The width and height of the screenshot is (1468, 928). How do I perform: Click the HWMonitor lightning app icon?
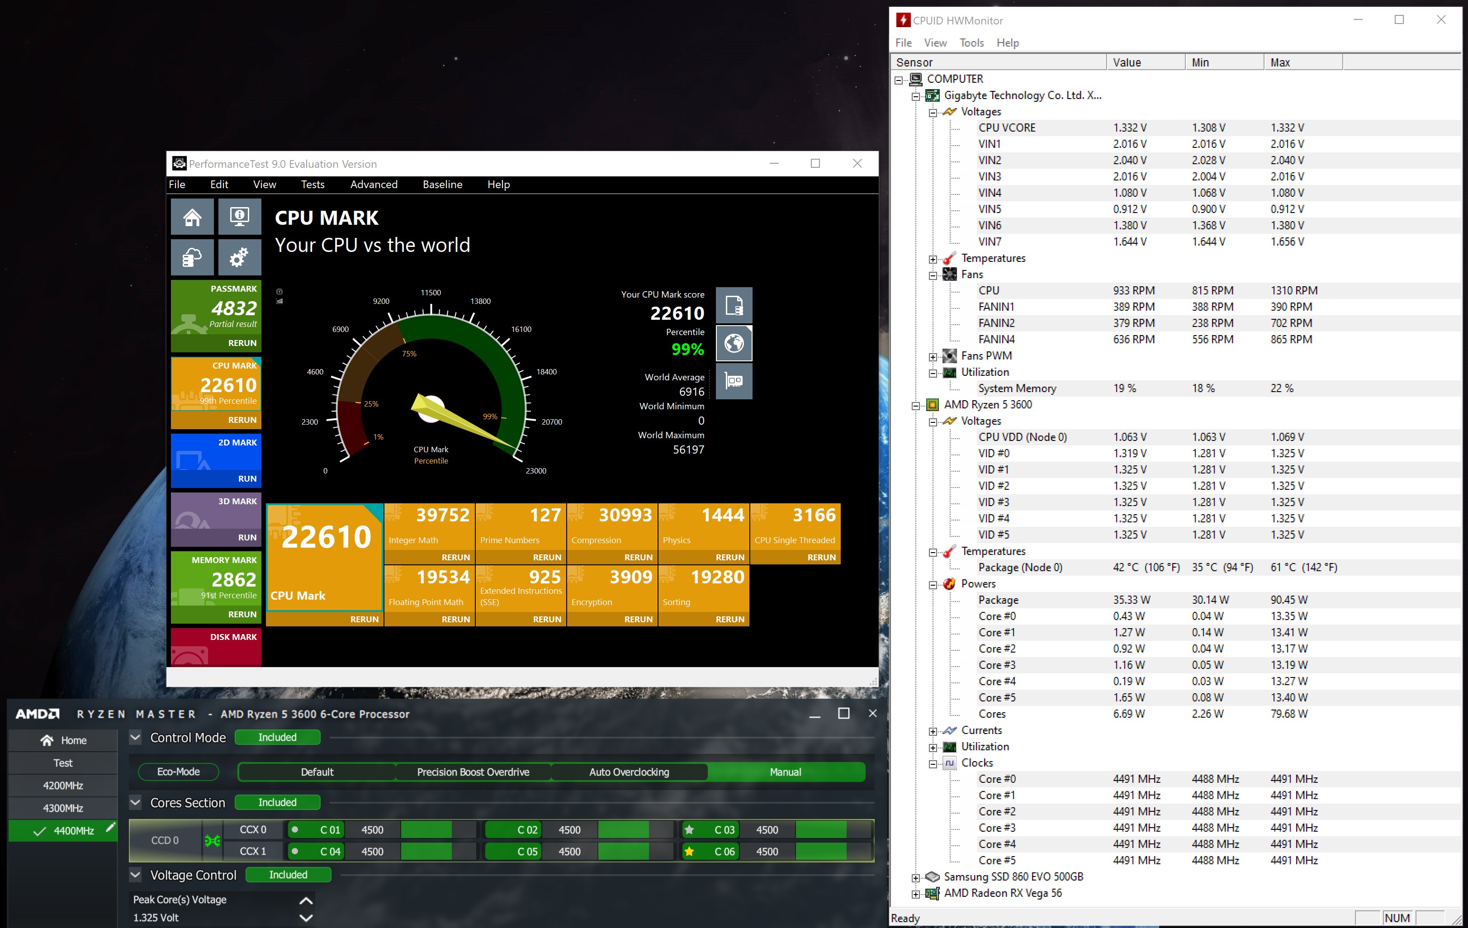903,20
